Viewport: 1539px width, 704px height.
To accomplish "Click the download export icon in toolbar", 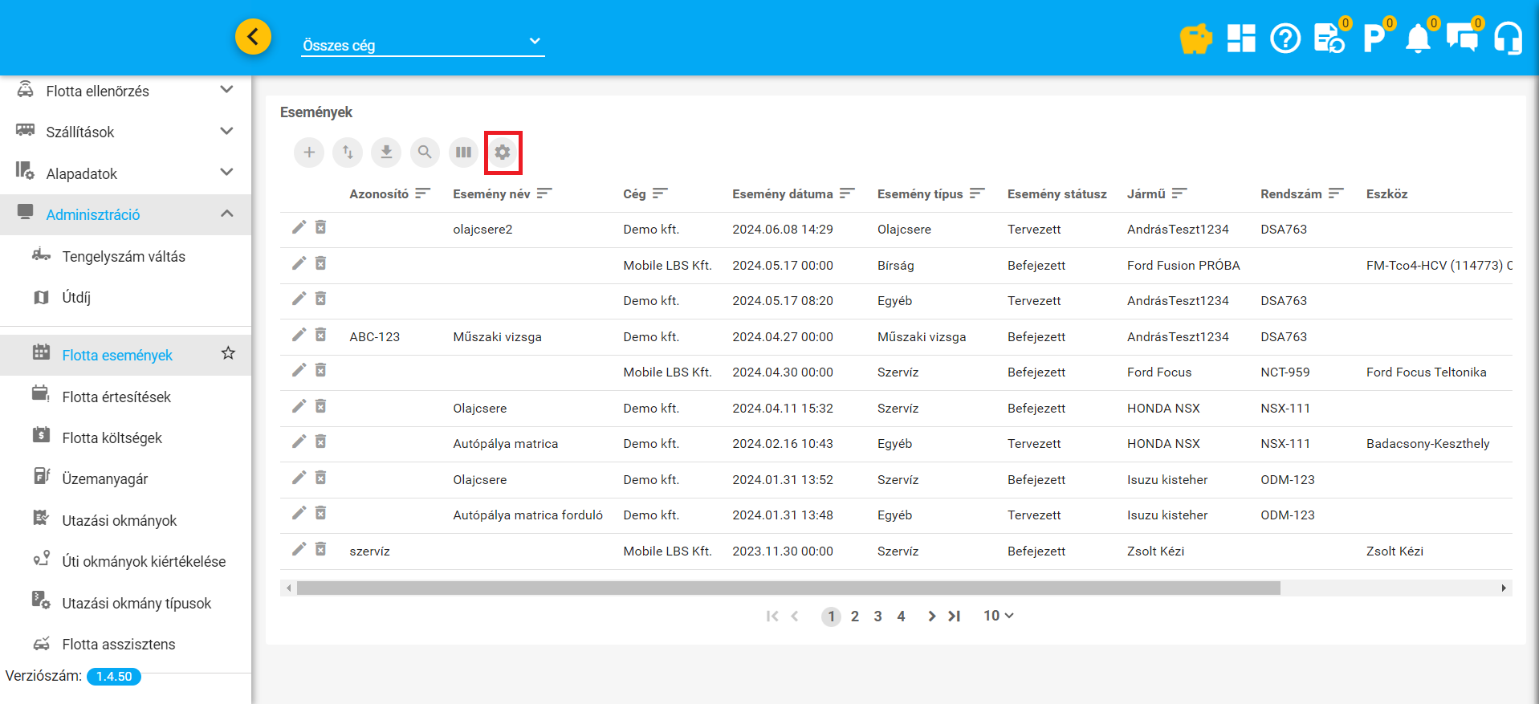I will pyautogui.click(x=386, y=153).
